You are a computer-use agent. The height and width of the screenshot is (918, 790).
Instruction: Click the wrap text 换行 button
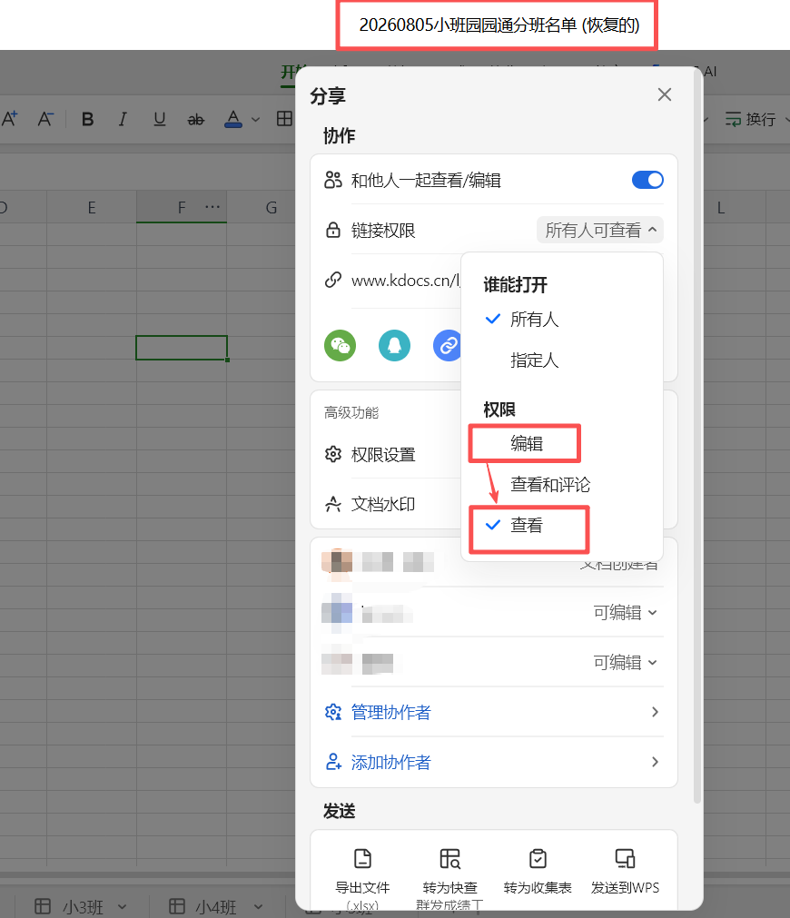(x=751, y=120)
